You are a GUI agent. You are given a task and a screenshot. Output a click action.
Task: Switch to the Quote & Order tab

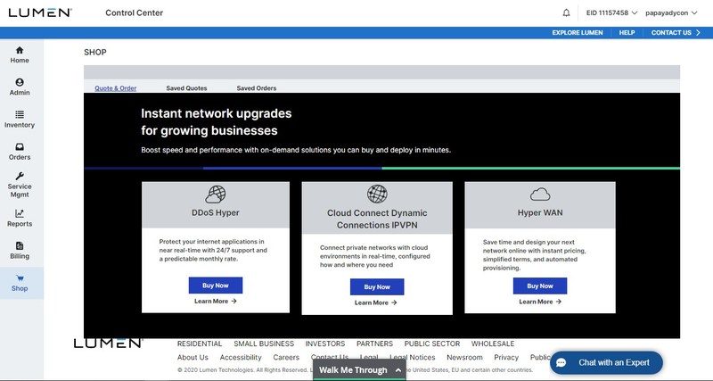pos(116,88)
